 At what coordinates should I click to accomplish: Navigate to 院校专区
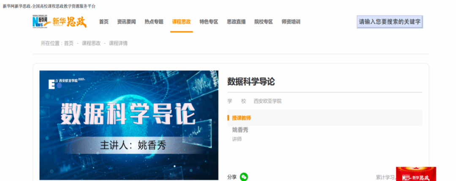pos(263,22)
